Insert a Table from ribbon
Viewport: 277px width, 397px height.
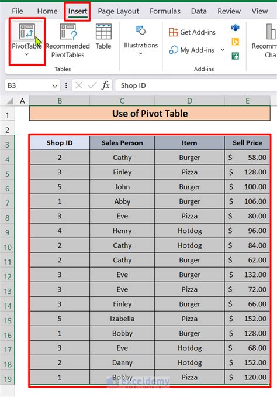pos(103,36)
